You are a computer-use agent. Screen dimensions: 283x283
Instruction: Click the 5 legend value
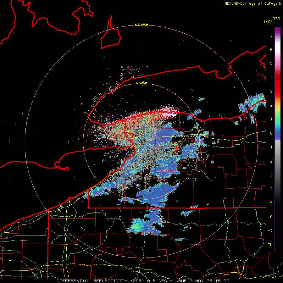[x=271, y=63]
